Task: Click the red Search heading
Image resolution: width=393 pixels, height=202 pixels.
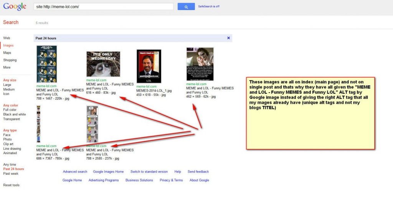Action: (x=11, y=22)
